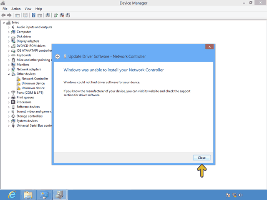Expand the Monitors node

click(x=8, y=65)
